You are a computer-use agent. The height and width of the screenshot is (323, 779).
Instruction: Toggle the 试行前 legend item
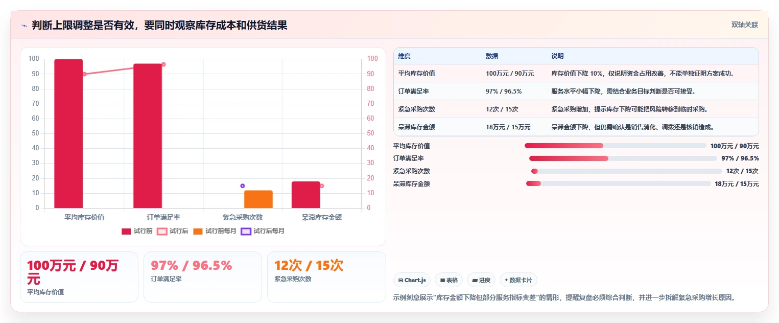[137, 231]
